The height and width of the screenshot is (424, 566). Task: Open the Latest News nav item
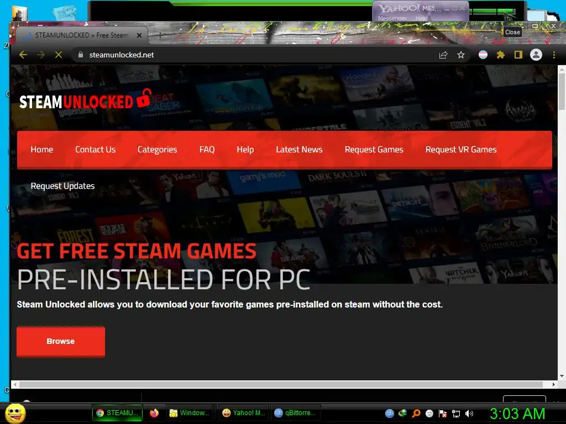click(x=299, y=150)
